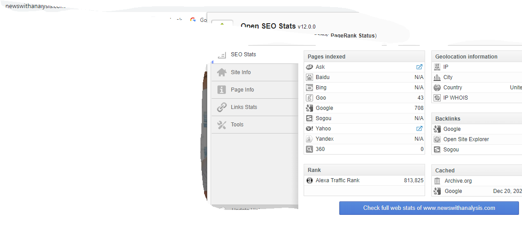This screenshot has width=522, height=226.
Task: Click the Backlinks section header
Action: [x=477, y=119]
